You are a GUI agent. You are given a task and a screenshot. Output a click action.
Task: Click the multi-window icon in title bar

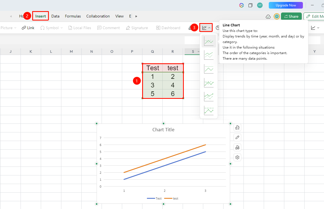pyautogui.click(x=250, y=5)
